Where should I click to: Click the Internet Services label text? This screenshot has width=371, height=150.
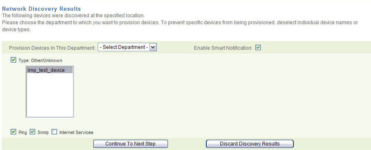[x=76, y=133]
